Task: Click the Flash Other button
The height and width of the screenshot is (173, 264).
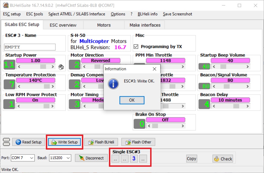Action: [138, 142]
